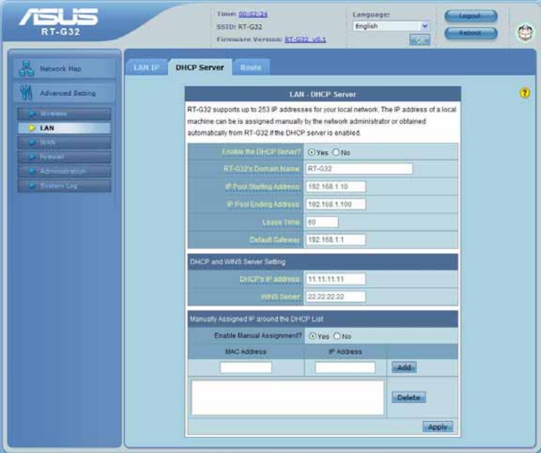Click the arrow icon beside Wireless
The image size is (541, 453).
tap(33, 114)
